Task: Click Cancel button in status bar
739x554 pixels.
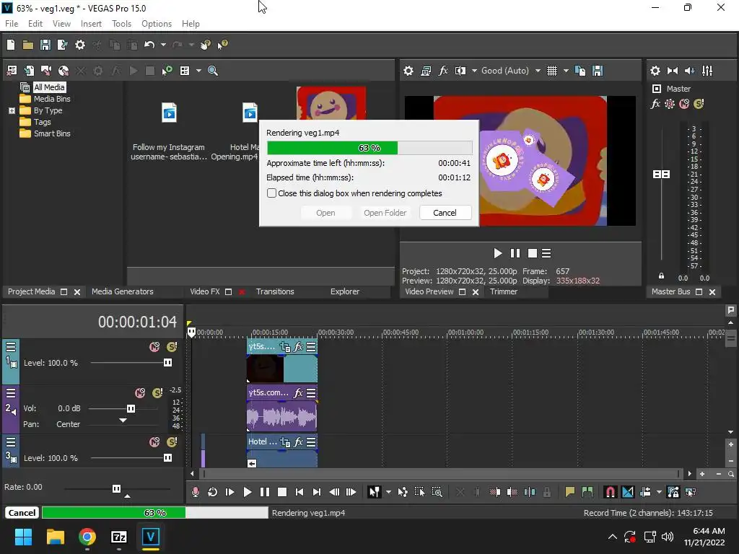Action: click(x=22, y=513)
